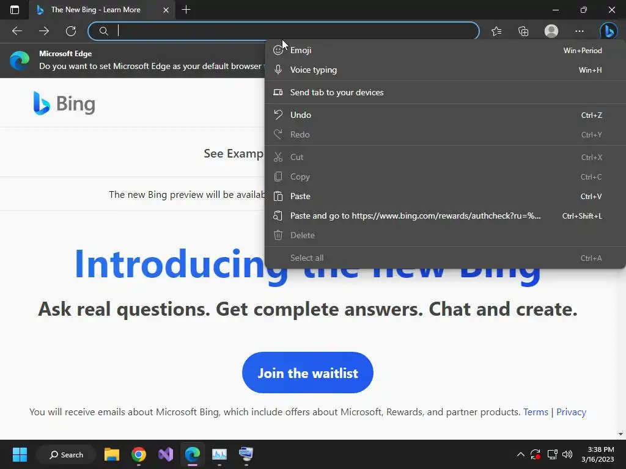Image resolution: width=626 pixels, height=469 pixels.
Task: Open Google Chrome from the taskbar
Action: coord(139,454)
